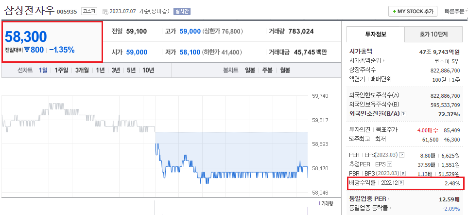Click the purple 거래량 legend marker
This screenshot has width=468, height=215.
coord(320,204)
